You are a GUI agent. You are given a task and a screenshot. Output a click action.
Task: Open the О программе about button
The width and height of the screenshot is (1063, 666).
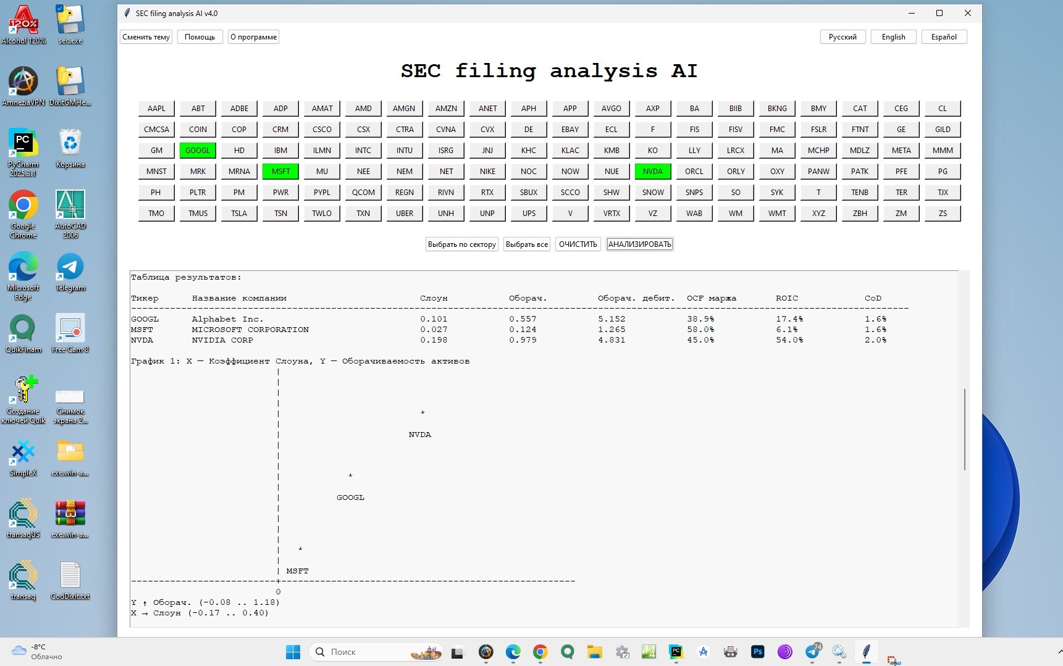point(253,37)
